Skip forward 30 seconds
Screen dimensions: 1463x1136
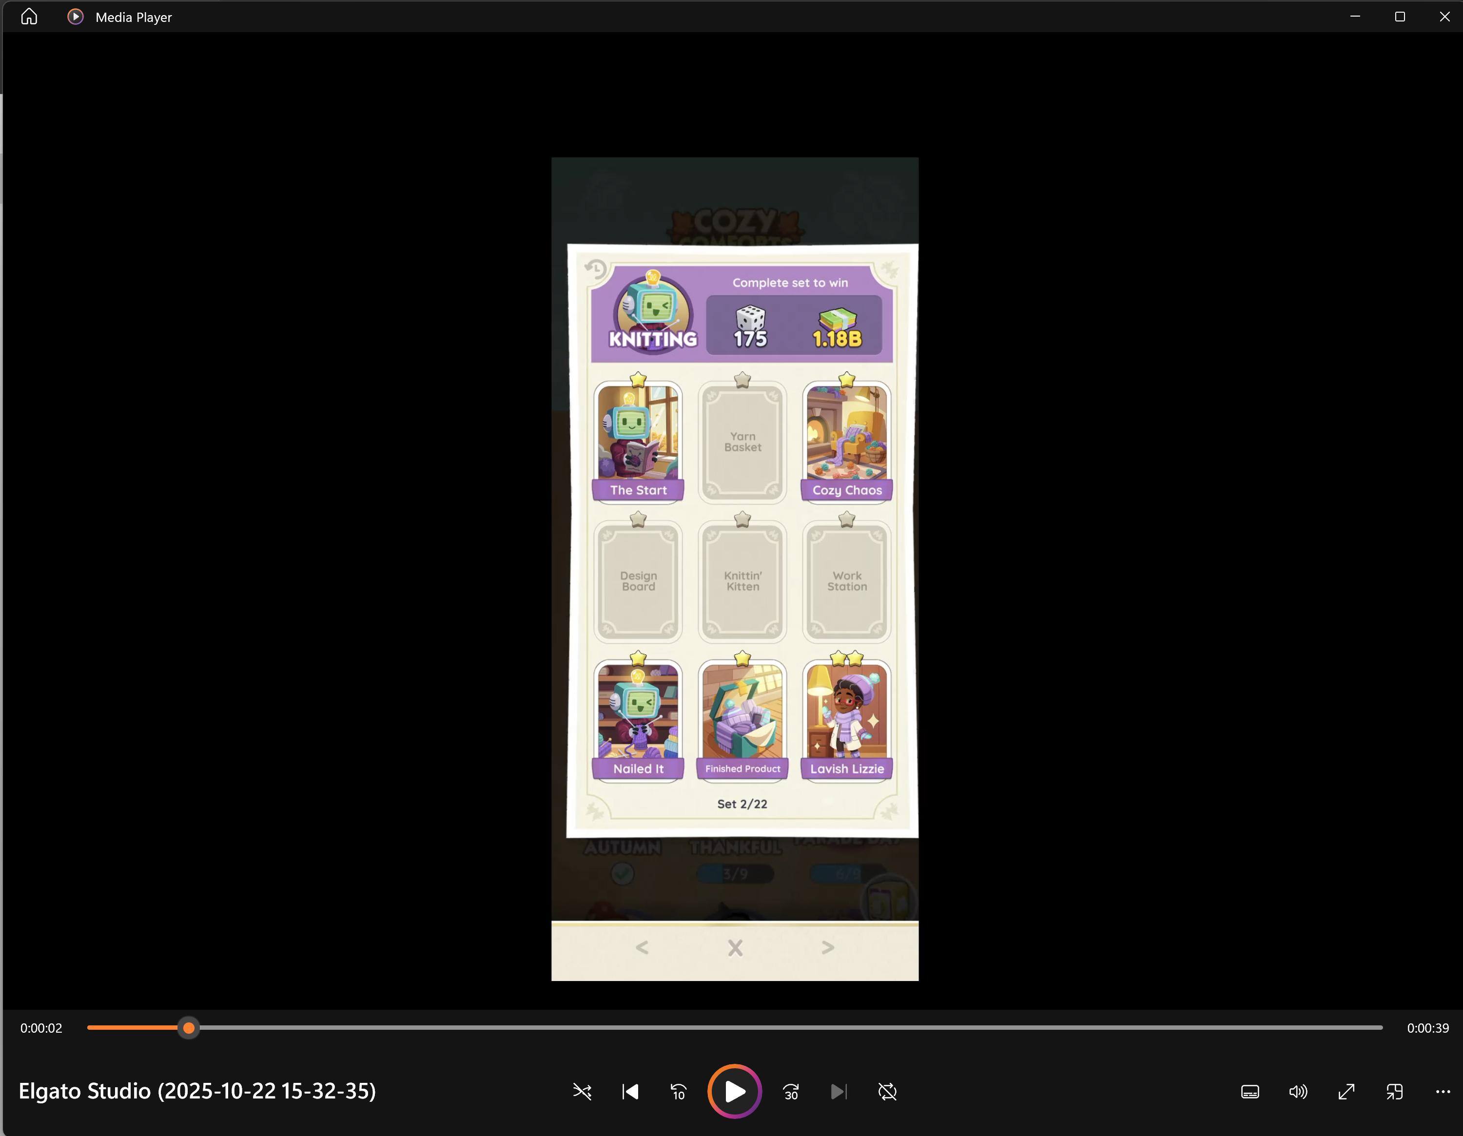(791, 1092)
